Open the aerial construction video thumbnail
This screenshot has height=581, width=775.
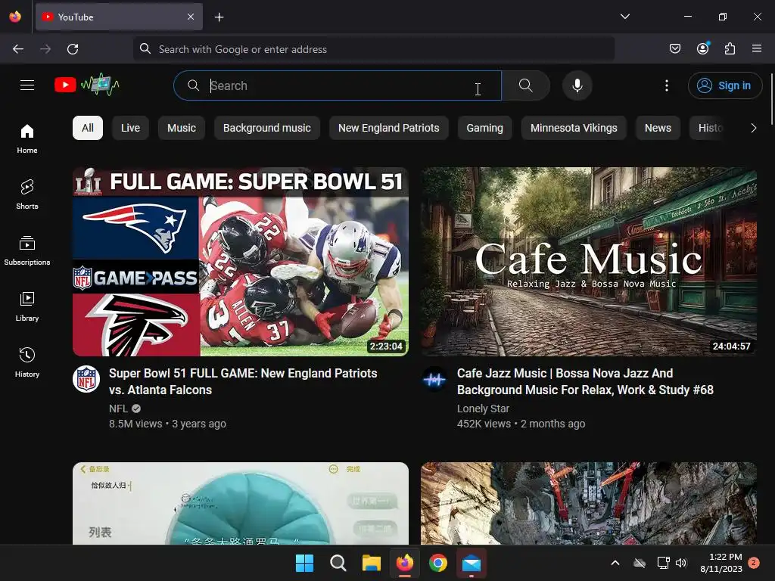click(x=589, y=503)
